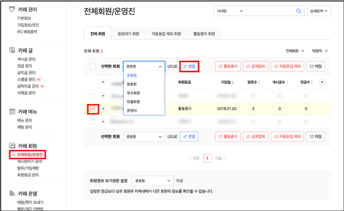The width and height of the screenshot is (344, 211).
Task: Click the 카페 메뉴 section icon
Action: pyautogui.click(x=12, y=112)
